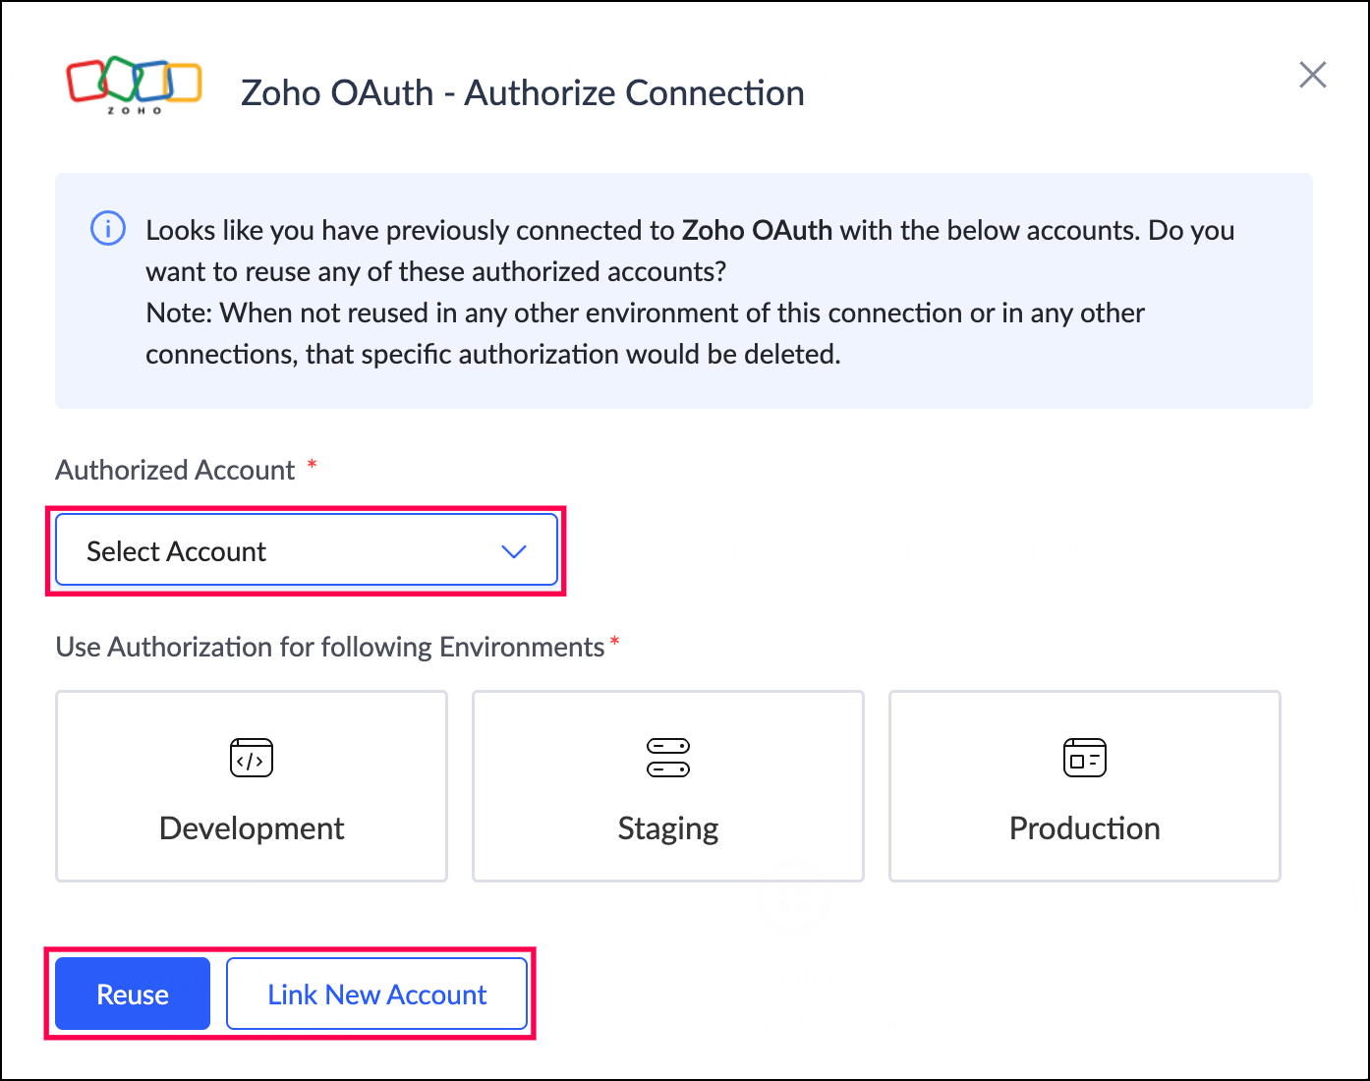Select the Staging environment card

coord(668,786)
